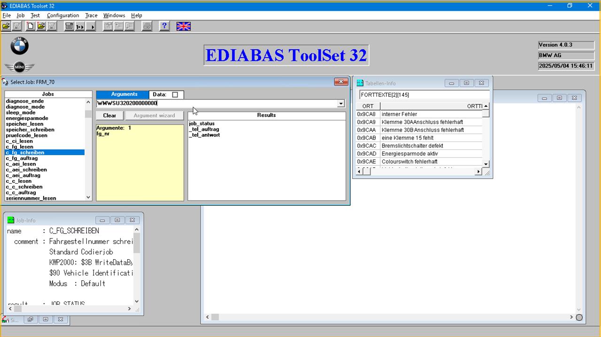The image size is (601, 337).
Task: Click the _tel_auftrag result entry
Action: [x=204, y=129]
